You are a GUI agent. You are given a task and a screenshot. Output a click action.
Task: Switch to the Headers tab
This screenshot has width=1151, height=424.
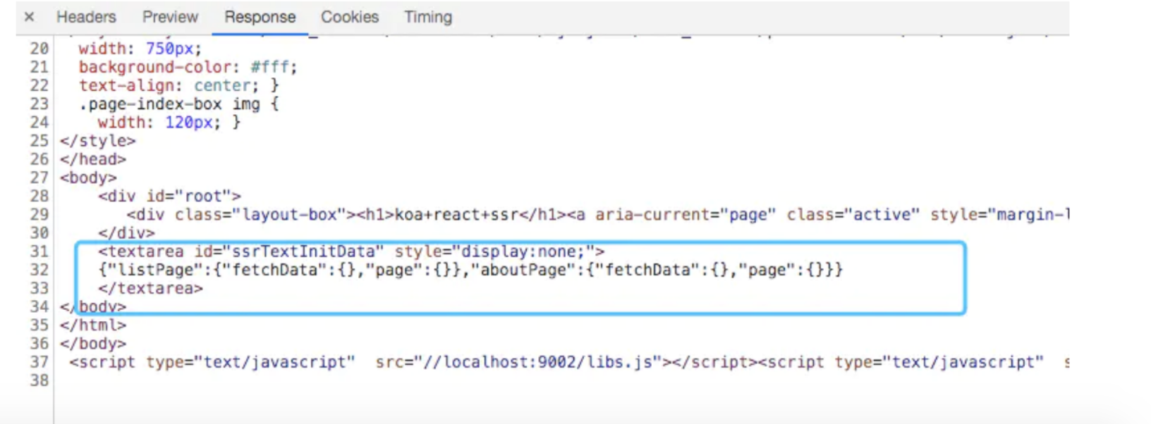coord(86,17)
